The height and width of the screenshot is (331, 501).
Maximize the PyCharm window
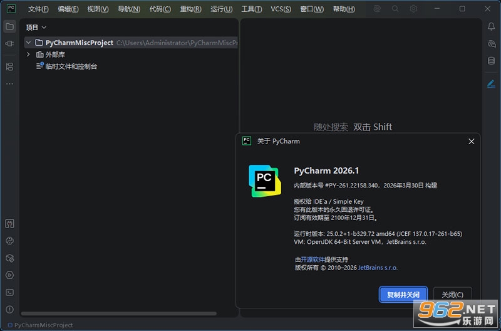pyautogui.click(x=462, y=9)
